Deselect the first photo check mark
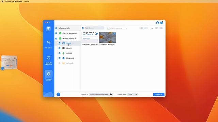Viewport: 218px width, 122px height. (97, 34)
